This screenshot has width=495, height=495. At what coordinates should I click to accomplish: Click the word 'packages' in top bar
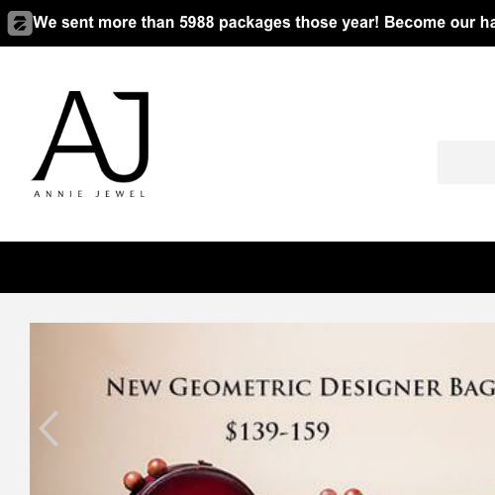[254, 23]
